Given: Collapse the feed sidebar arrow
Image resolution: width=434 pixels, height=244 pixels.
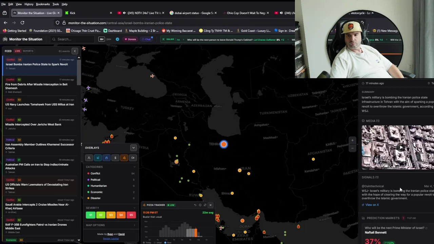Looking at the screenshot, I should coord(75,51).
